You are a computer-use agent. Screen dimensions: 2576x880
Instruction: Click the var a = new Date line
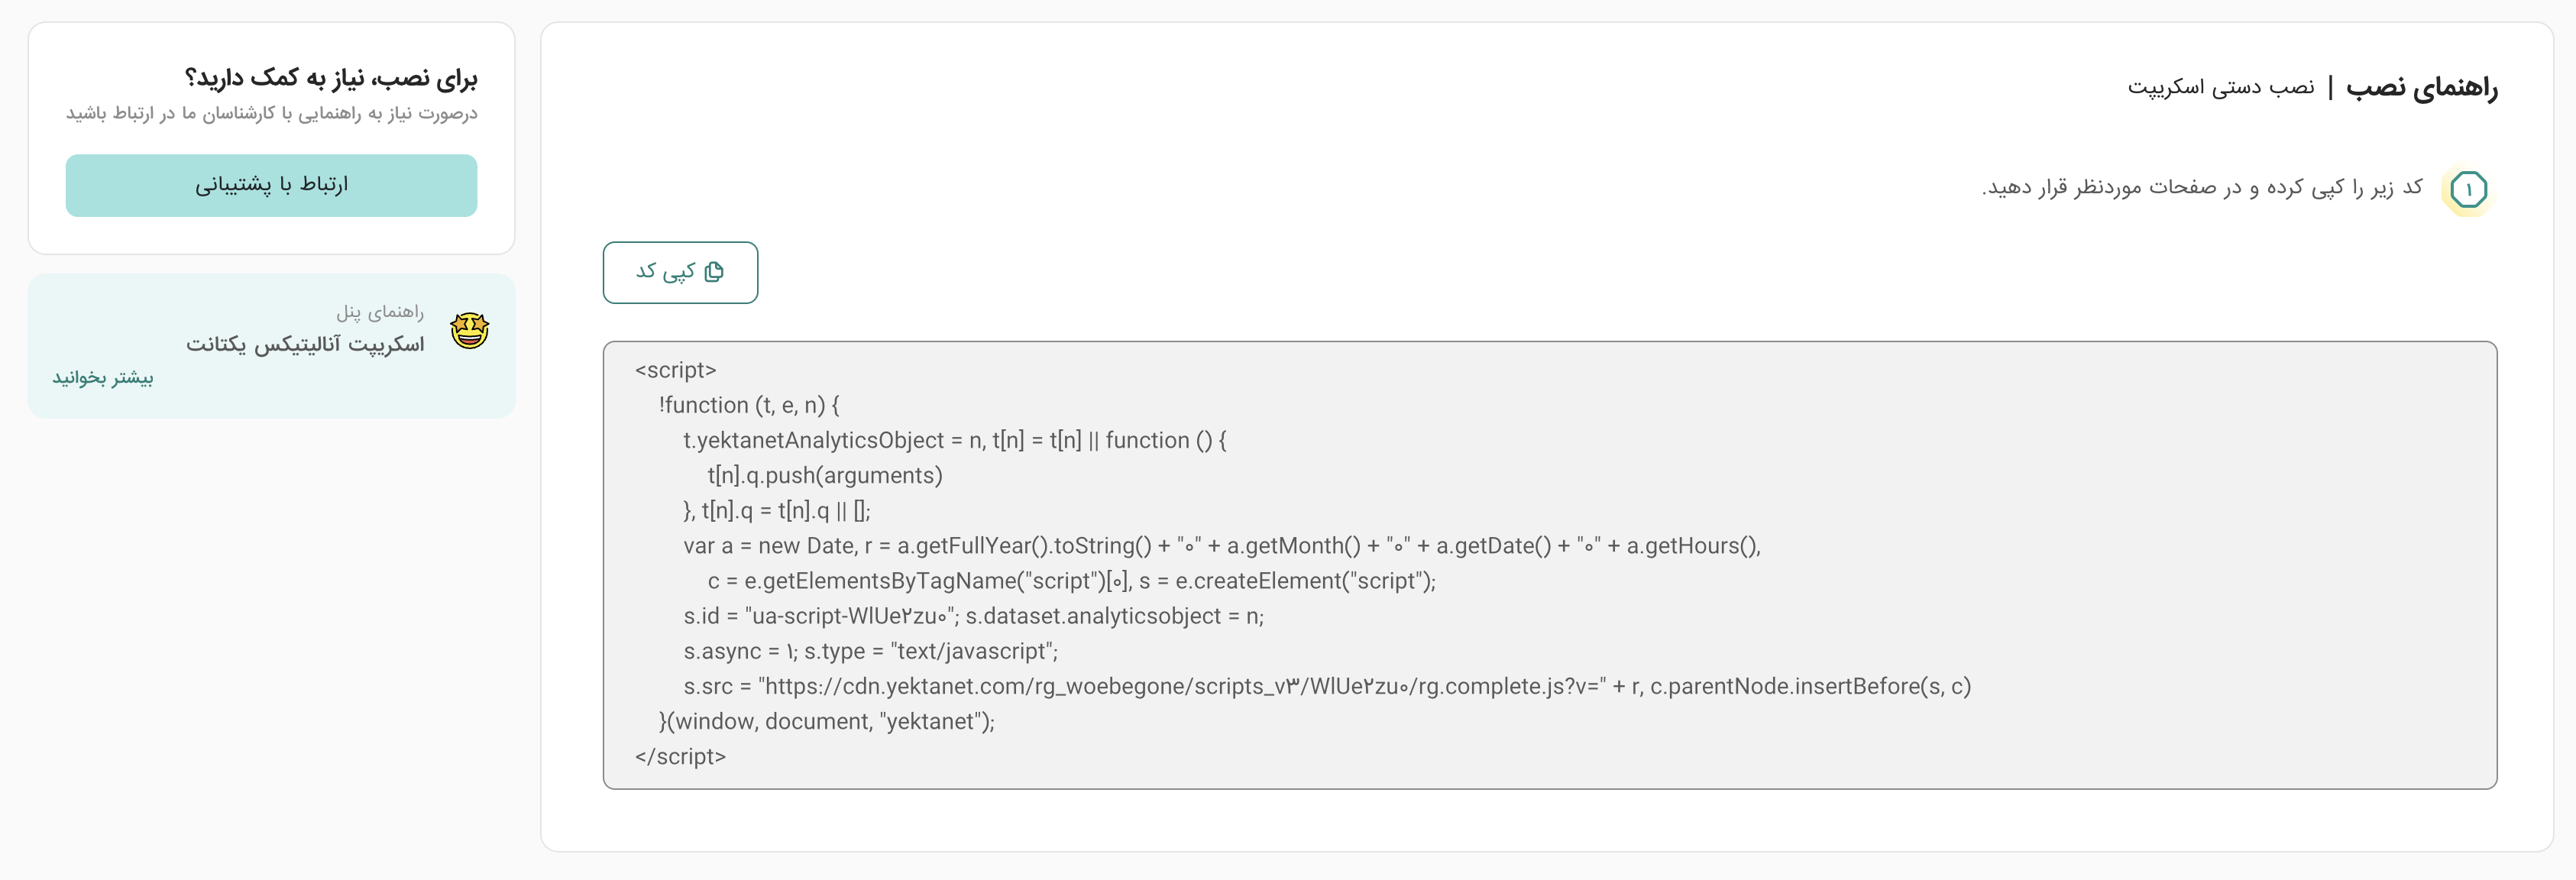(1221, 546)
